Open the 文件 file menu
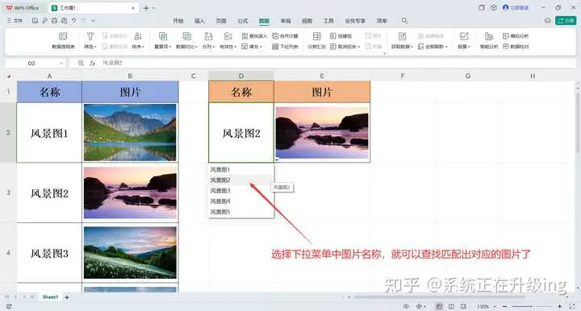 click(x=15, y=21)
